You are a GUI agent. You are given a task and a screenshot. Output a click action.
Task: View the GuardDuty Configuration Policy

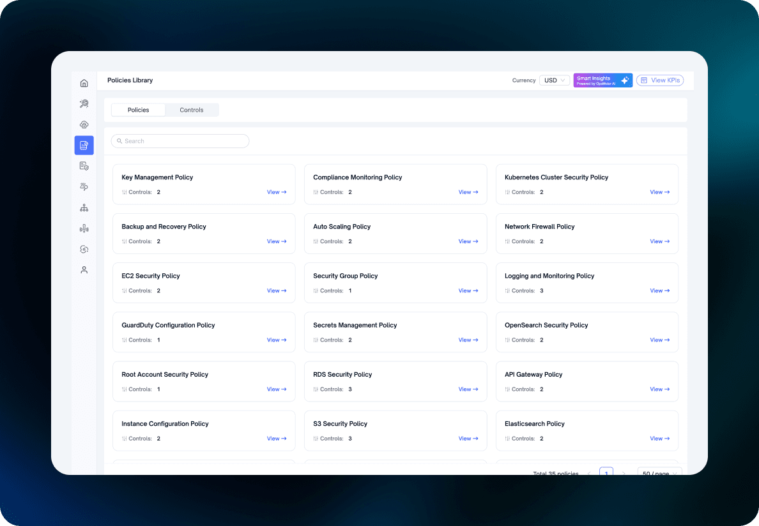[277, 340]
